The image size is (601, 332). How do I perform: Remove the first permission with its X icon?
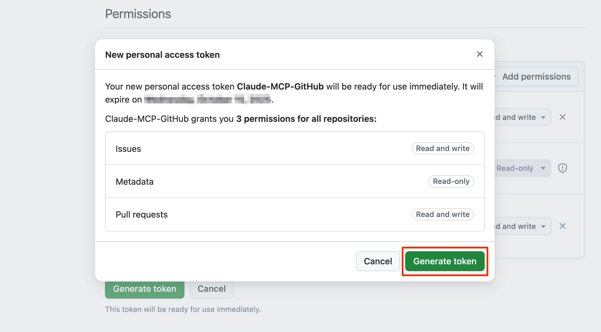click(x=562, y=117)
